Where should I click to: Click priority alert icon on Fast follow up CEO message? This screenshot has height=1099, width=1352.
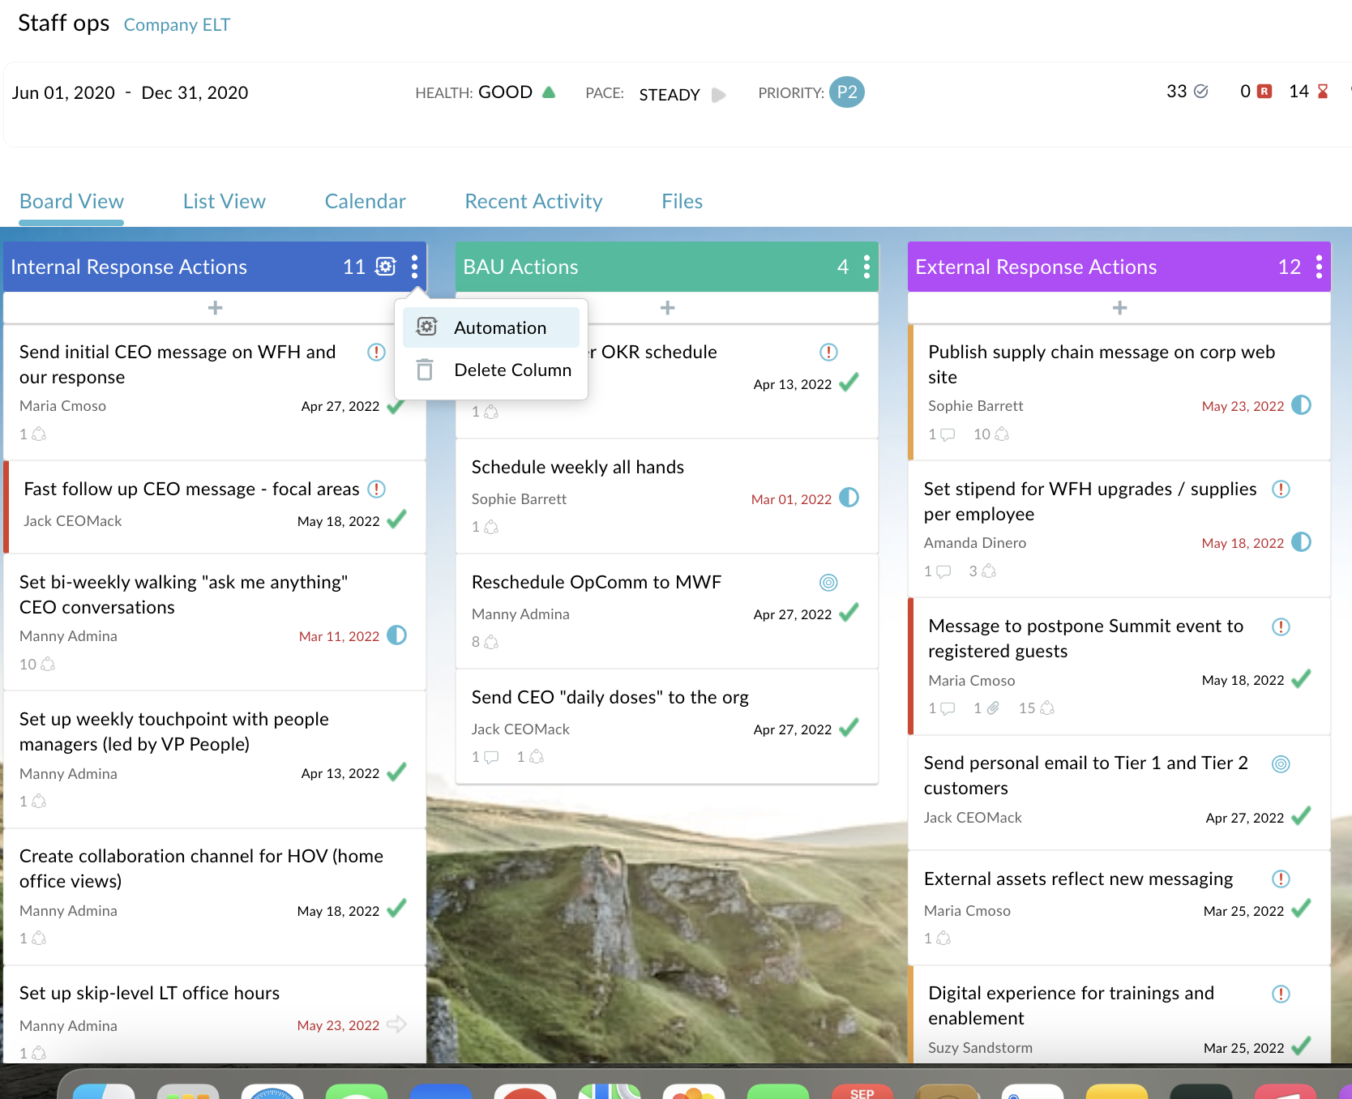pos(376,489)
